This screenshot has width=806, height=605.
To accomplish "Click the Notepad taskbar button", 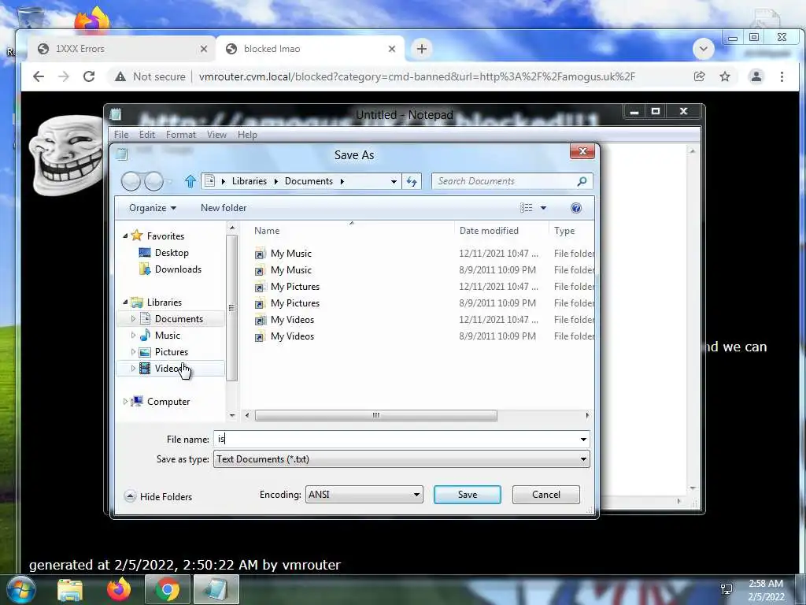I will point(216,589).
